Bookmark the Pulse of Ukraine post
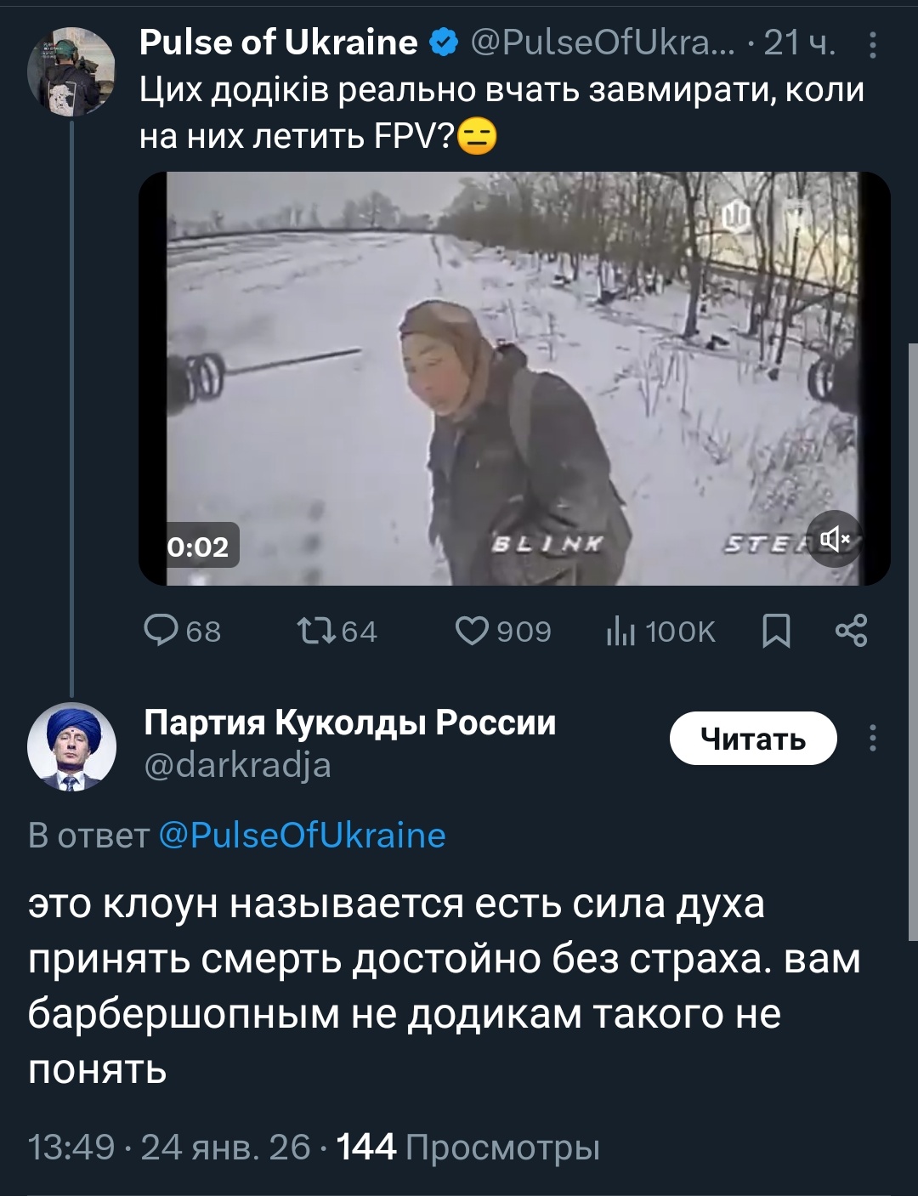 tap(776, 631)
